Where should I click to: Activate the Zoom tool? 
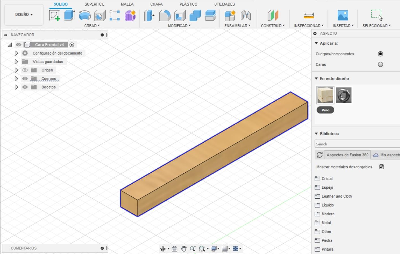coord(193,249)
